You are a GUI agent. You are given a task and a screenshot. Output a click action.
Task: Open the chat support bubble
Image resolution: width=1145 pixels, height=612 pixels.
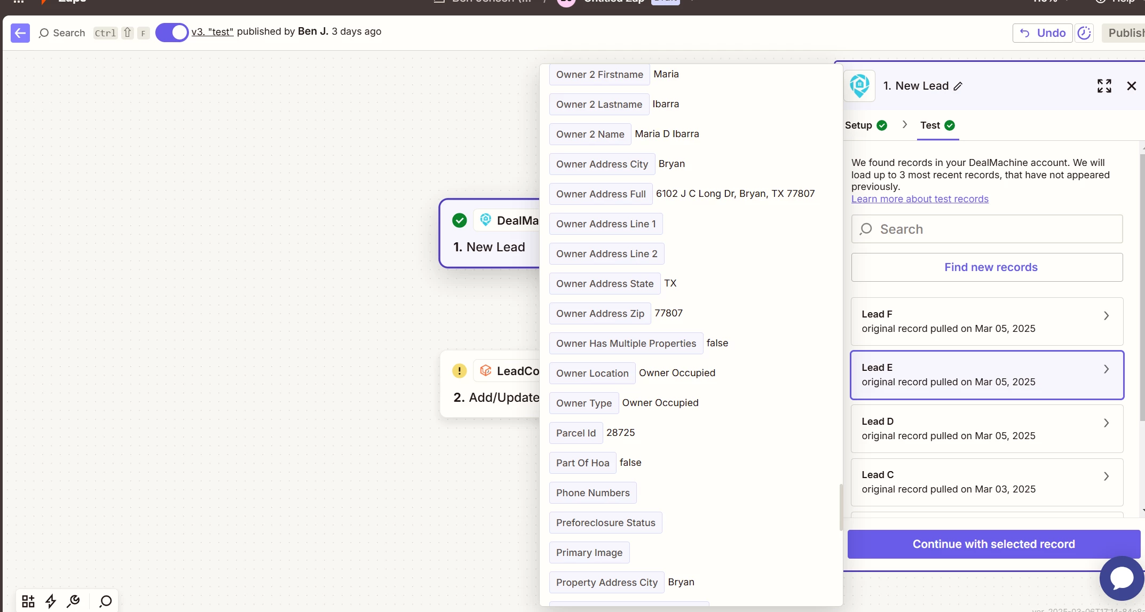[1122, 578]
